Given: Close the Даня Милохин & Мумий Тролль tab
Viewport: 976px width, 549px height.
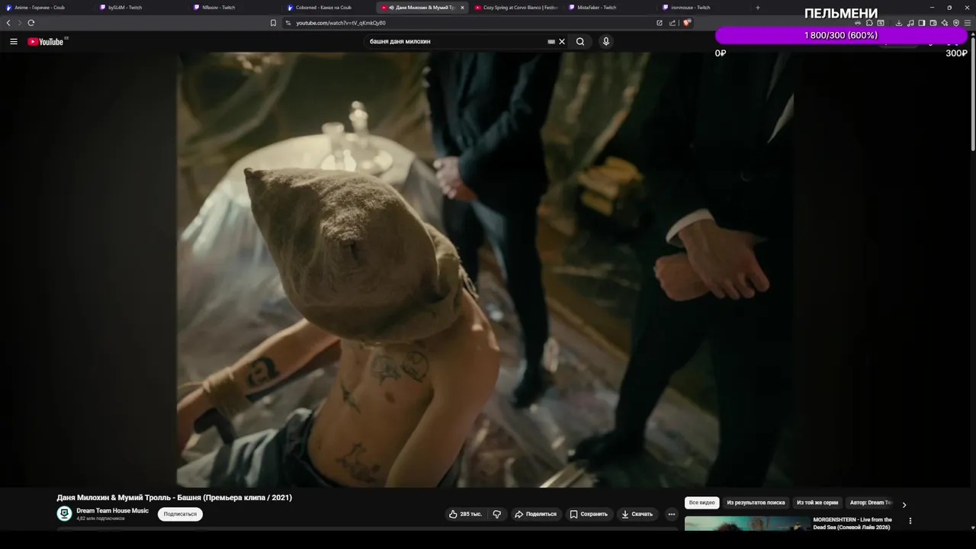Looking at the screenshot, I should coord(461,8).
